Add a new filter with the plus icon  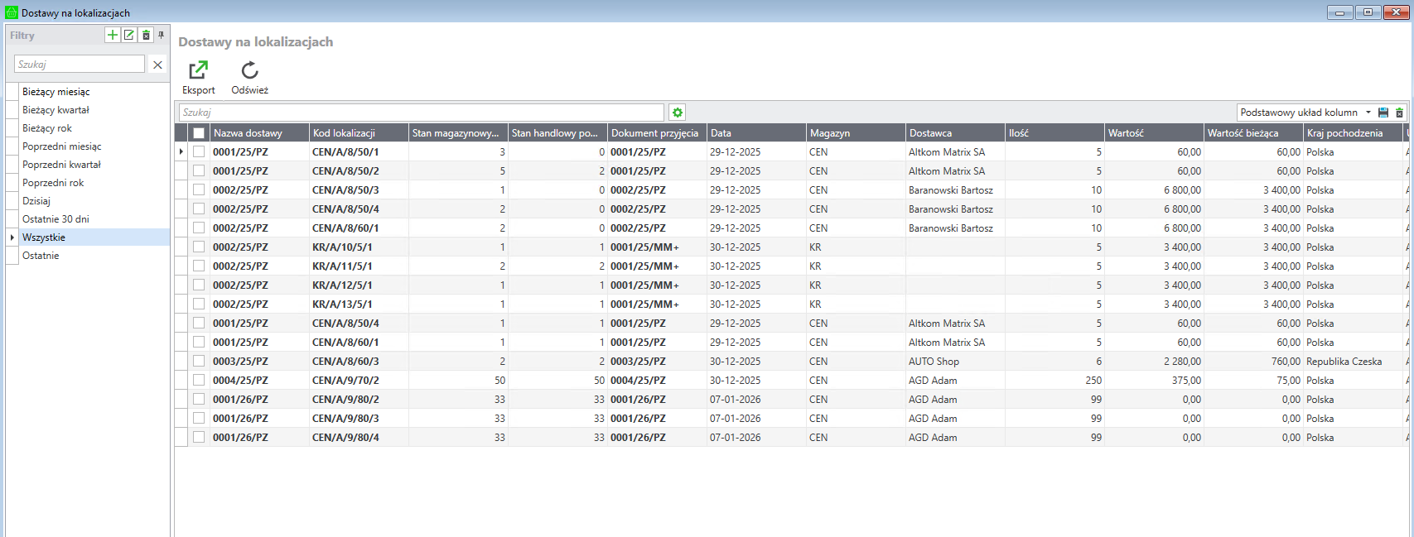coord(113,35)
